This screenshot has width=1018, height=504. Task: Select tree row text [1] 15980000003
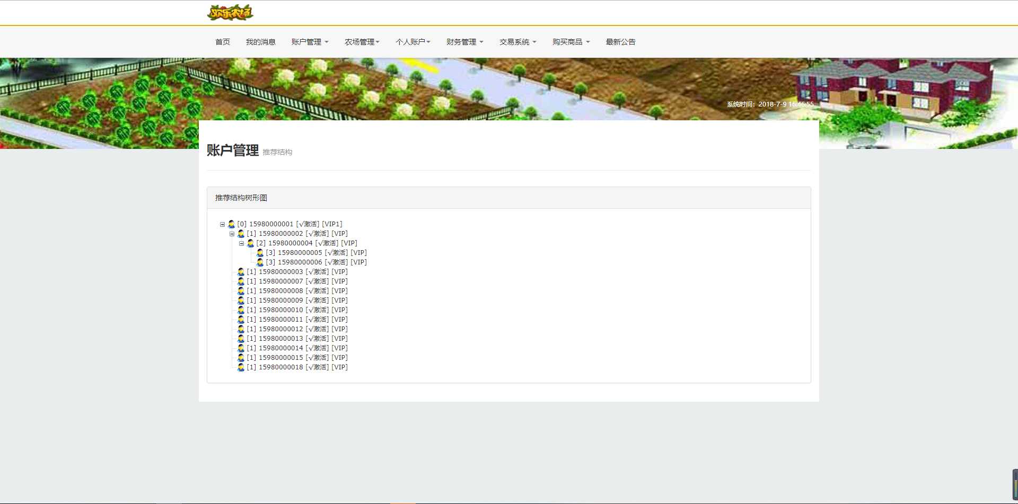(x=297, y=272)
